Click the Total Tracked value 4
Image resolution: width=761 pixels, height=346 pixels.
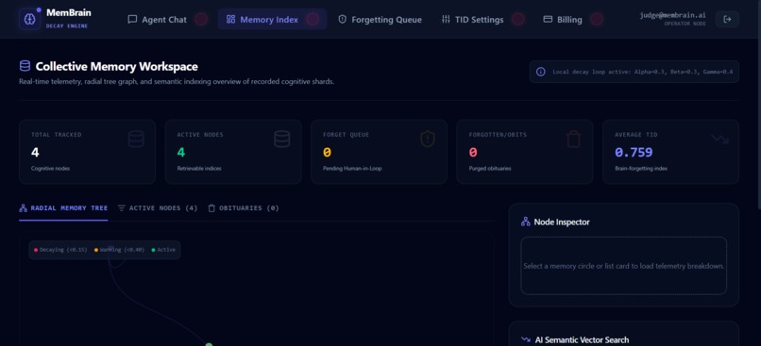tap(35, 153)
